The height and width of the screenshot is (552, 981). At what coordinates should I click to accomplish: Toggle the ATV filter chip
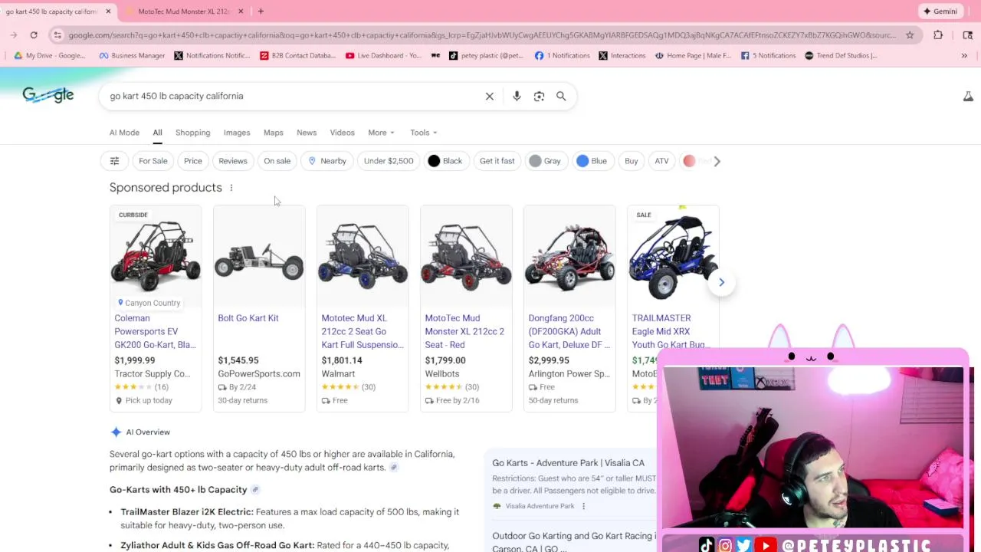click(661, 161)
